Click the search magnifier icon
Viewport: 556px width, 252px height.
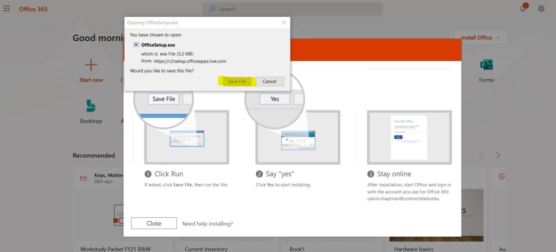tap(212, 9)
